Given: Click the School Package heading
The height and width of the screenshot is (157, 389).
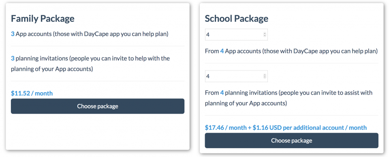Looking at the screenshot, I should (236, 19).
